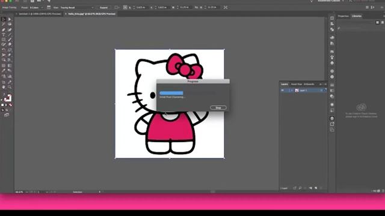This screenshot has height=216, width=385.
Task: Click the Expand button in control bar
Action: pos(103,8)
